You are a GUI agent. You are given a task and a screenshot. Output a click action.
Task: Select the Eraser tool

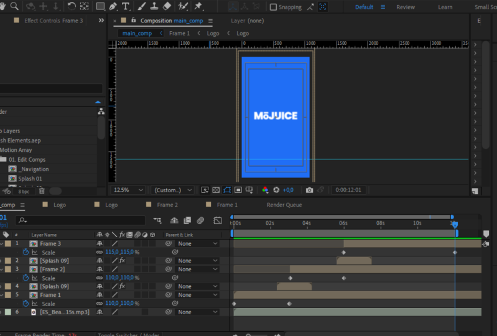(x=167, y=6)
